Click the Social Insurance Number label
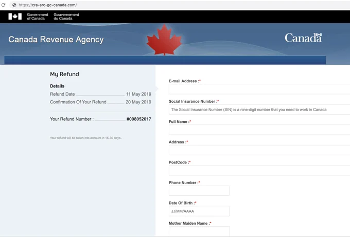Image resolution: width=350 pixels, height=237 pixels. (194, 101)
